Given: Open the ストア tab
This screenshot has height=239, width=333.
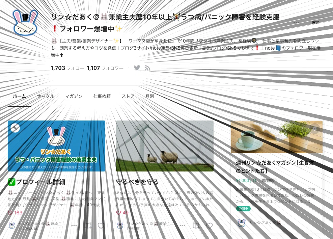Looking at the screenshot, I should (x=128, y=96).
